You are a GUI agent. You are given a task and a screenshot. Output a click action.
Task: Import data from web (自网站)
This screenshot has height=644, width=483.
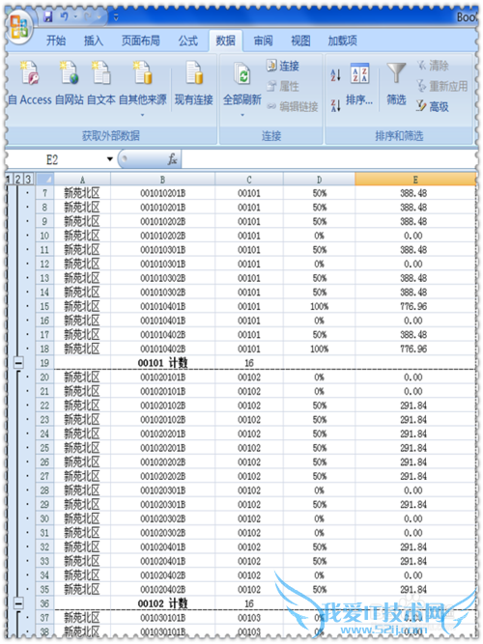point(69,83)
